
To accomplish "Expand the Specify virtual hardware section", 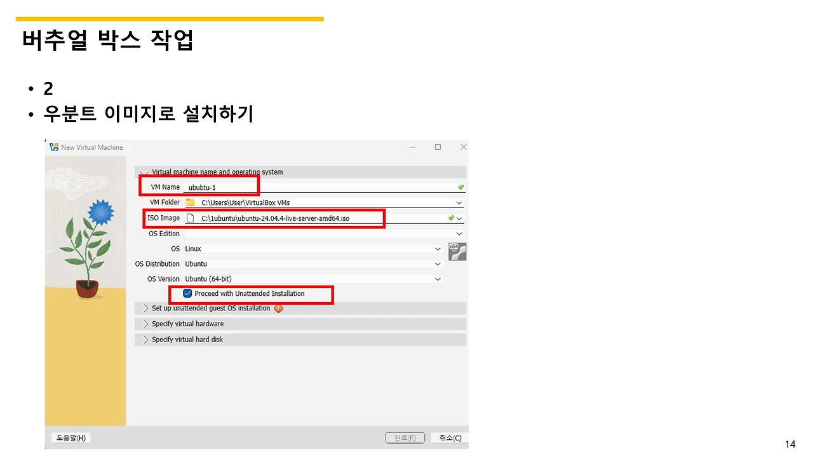I will coord(144,324).
